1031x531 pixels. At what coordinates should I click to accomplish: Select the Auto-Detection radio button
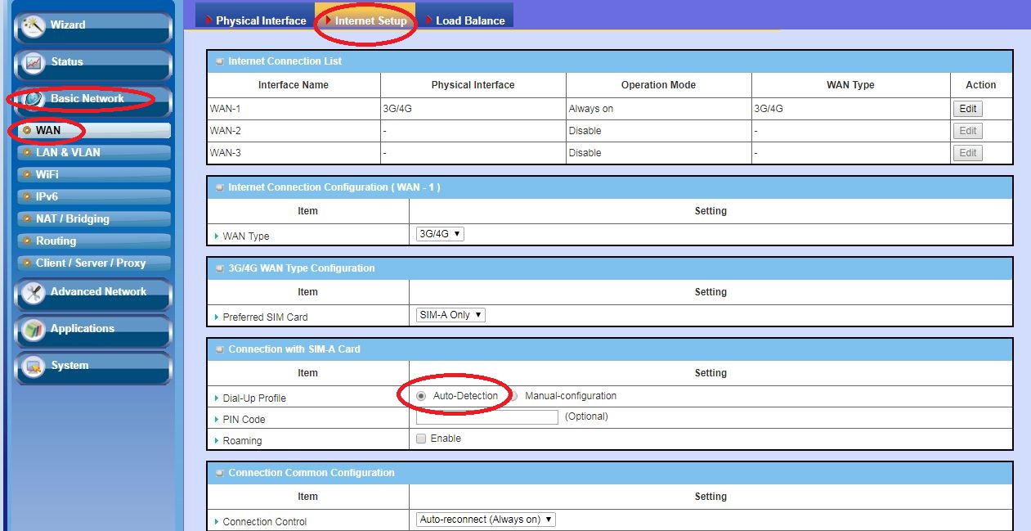coord(422,396)
